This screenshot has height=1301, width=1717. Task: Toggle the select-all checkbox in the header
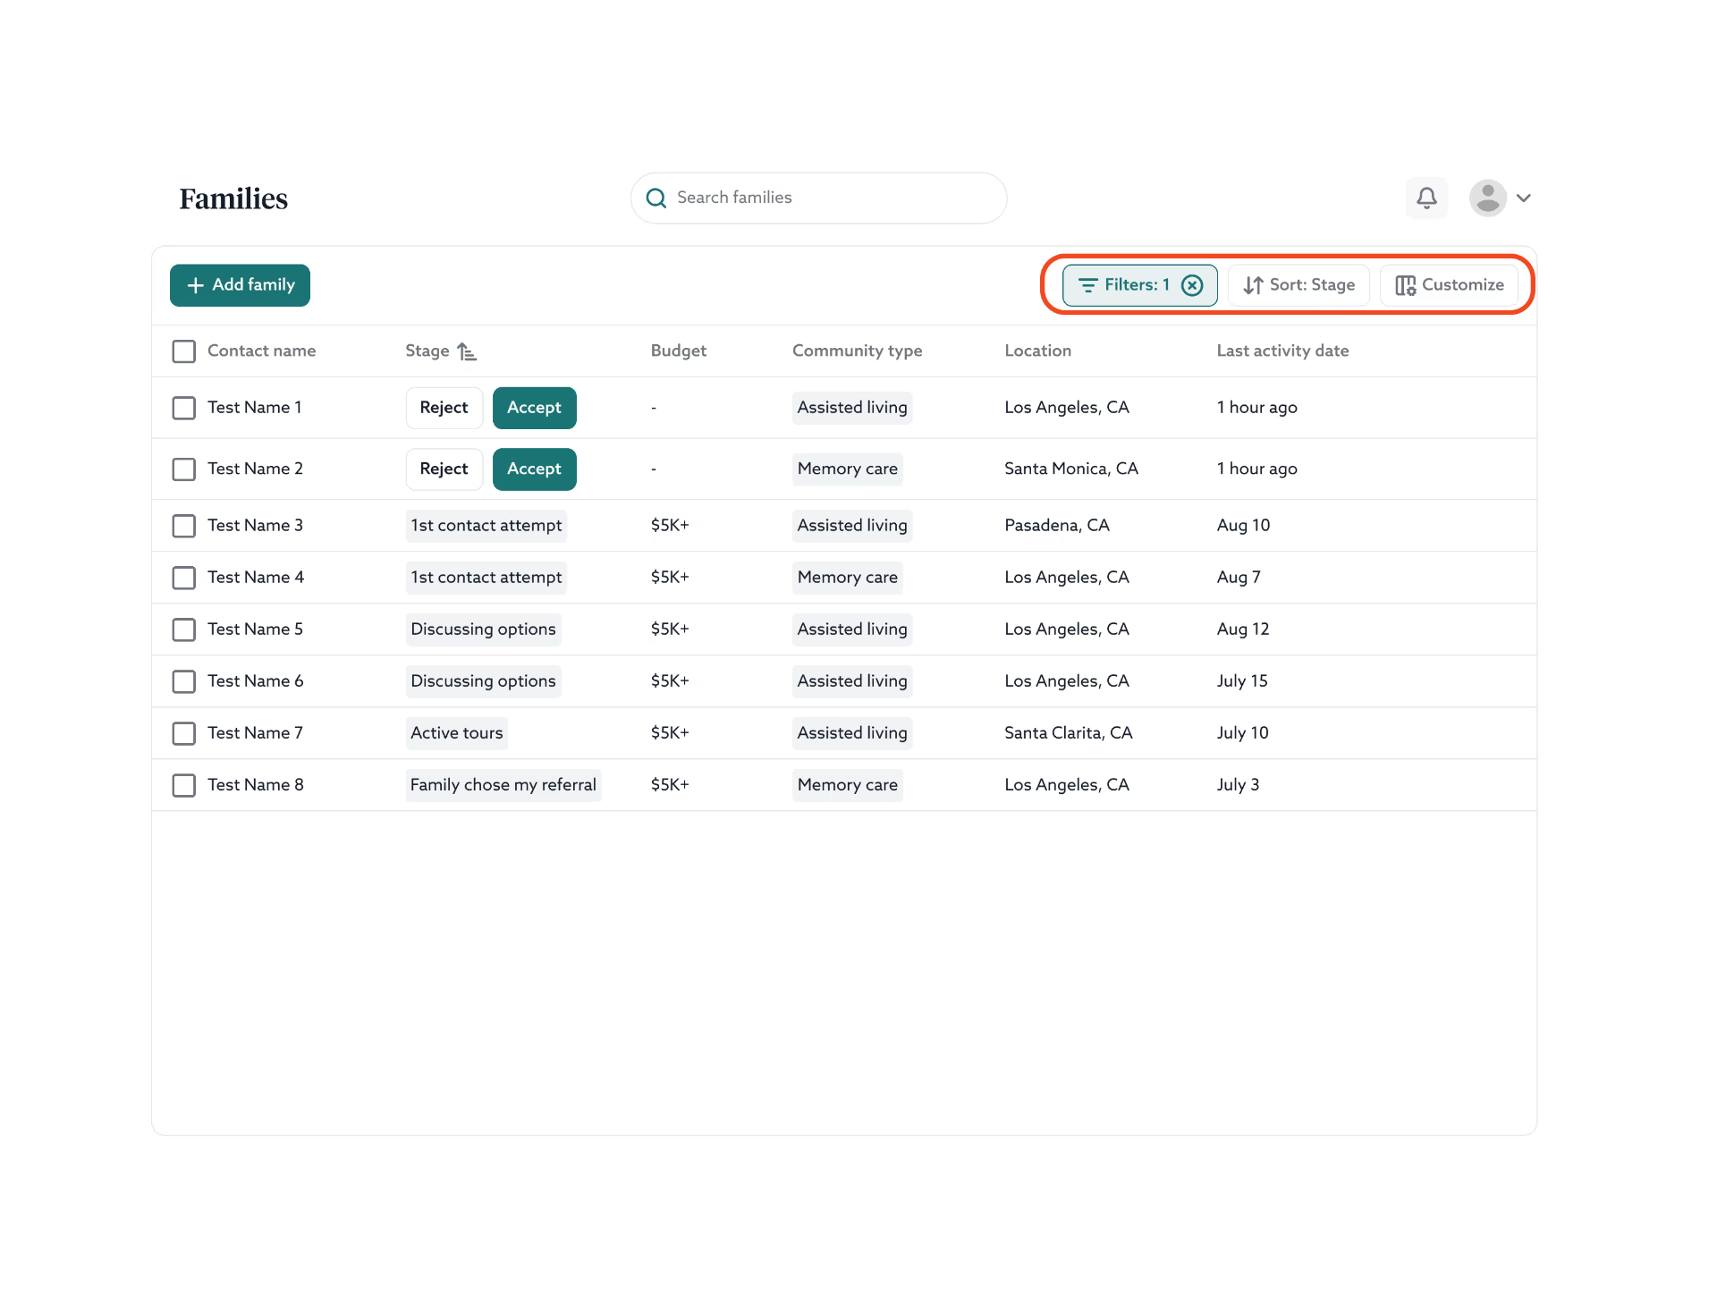184,351
